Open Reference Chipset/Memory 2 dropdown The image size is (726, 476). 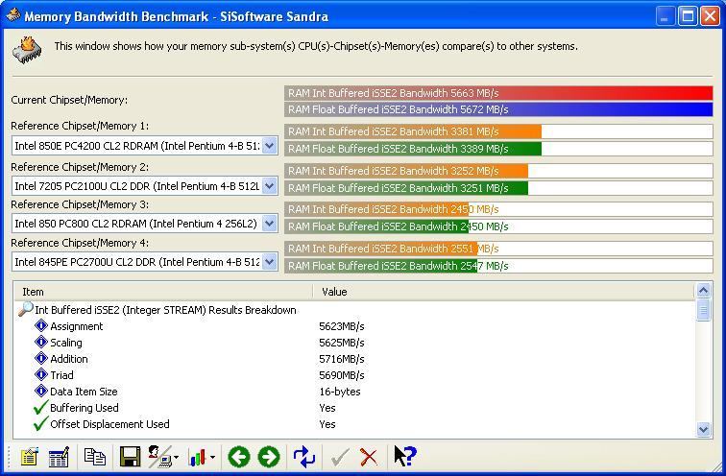[x=270, y=186]
